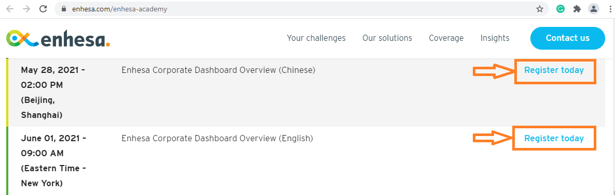Open the Our solutions menu
This screenshot has width=615, height=195.
click(x=387, y=38)
